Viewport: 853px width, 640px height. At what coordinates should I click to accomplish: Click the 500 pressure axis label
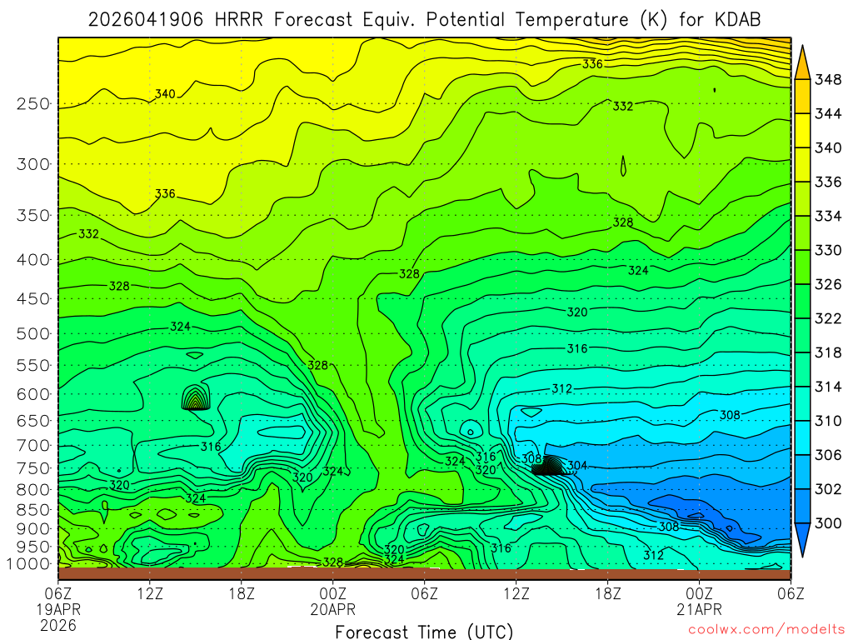[33, 333]
